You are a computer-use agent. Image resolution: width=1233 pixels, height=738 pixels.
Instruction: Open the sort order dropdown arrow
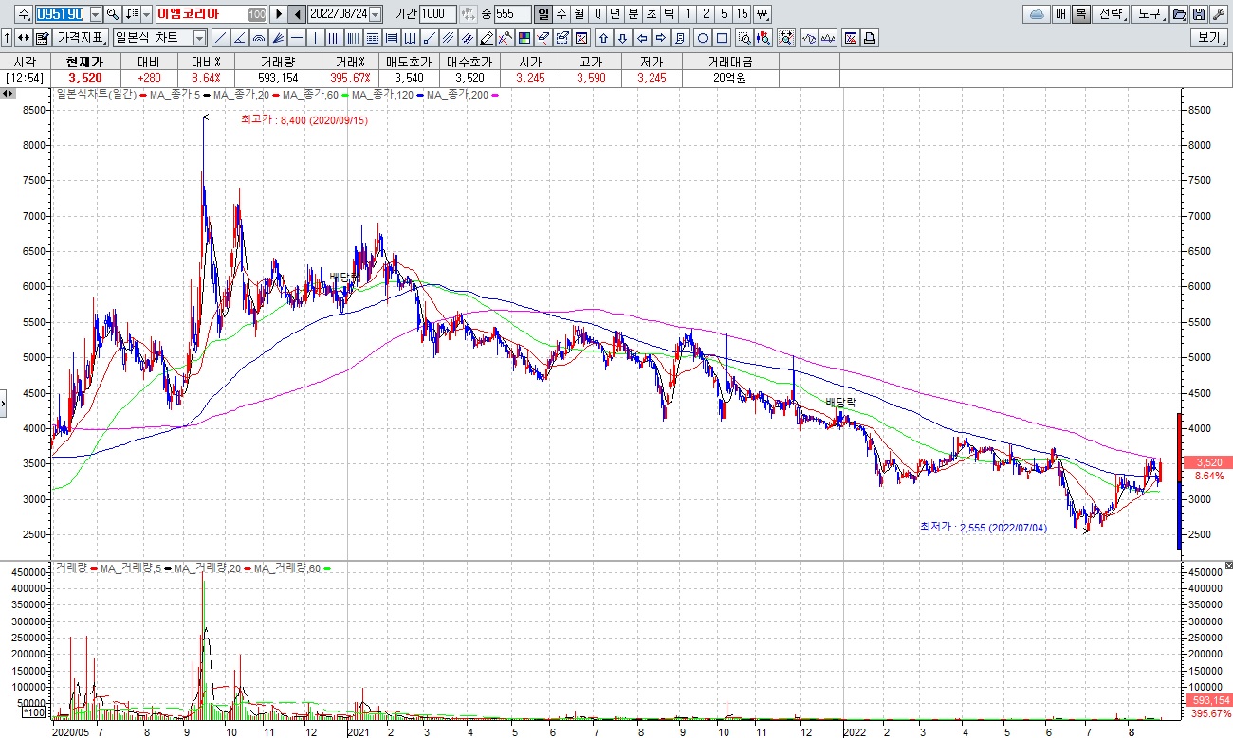[146, 14]
